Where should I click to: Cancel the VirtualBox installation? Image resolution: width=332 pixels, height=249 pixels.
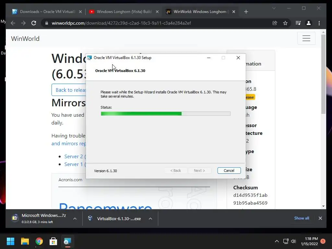pyautogui.click(x=229, y=171)
